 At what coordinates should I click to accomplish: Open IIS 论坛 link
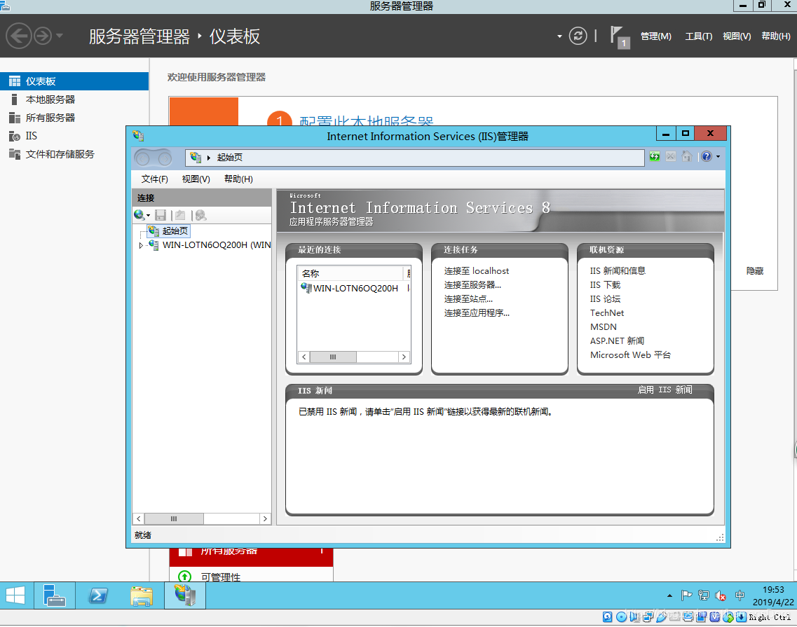605,299
